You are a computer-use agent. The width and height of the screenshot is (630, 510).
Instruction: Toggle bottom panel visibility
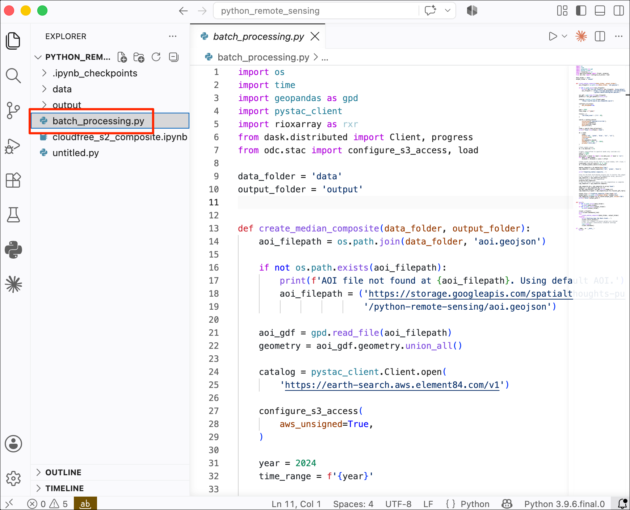point(600,11)
